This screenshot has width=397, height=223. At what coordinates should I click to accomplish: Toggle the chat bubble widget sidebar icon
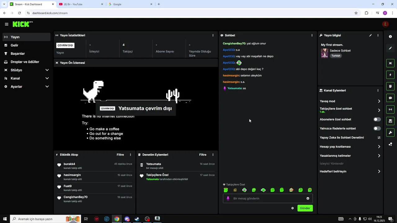pyautogui.click(x=390, y=98)
